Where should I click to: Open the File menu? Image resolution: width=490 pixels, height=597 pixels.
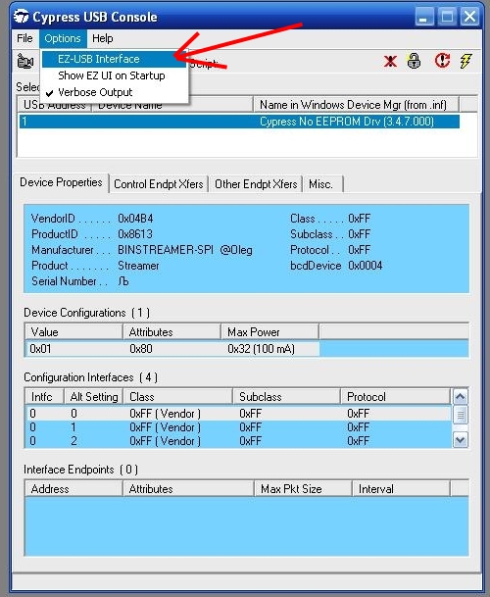[24, 38]
